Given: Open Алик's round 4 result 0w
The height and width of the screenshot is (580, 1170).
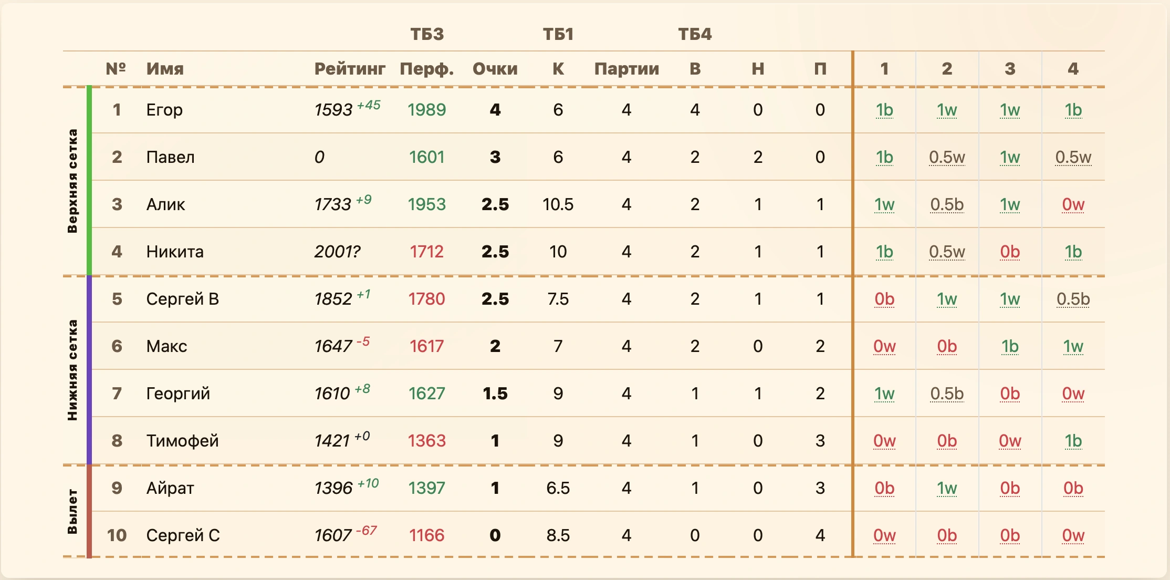Looking at the screenshot, I should [1073, 204].
